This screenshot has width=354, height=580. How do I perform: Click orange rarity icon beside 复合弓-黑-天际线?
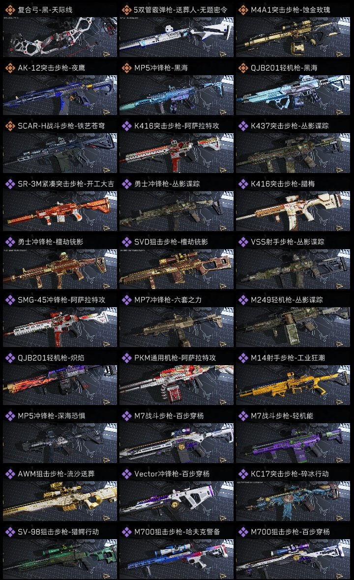tap(10, 10)
